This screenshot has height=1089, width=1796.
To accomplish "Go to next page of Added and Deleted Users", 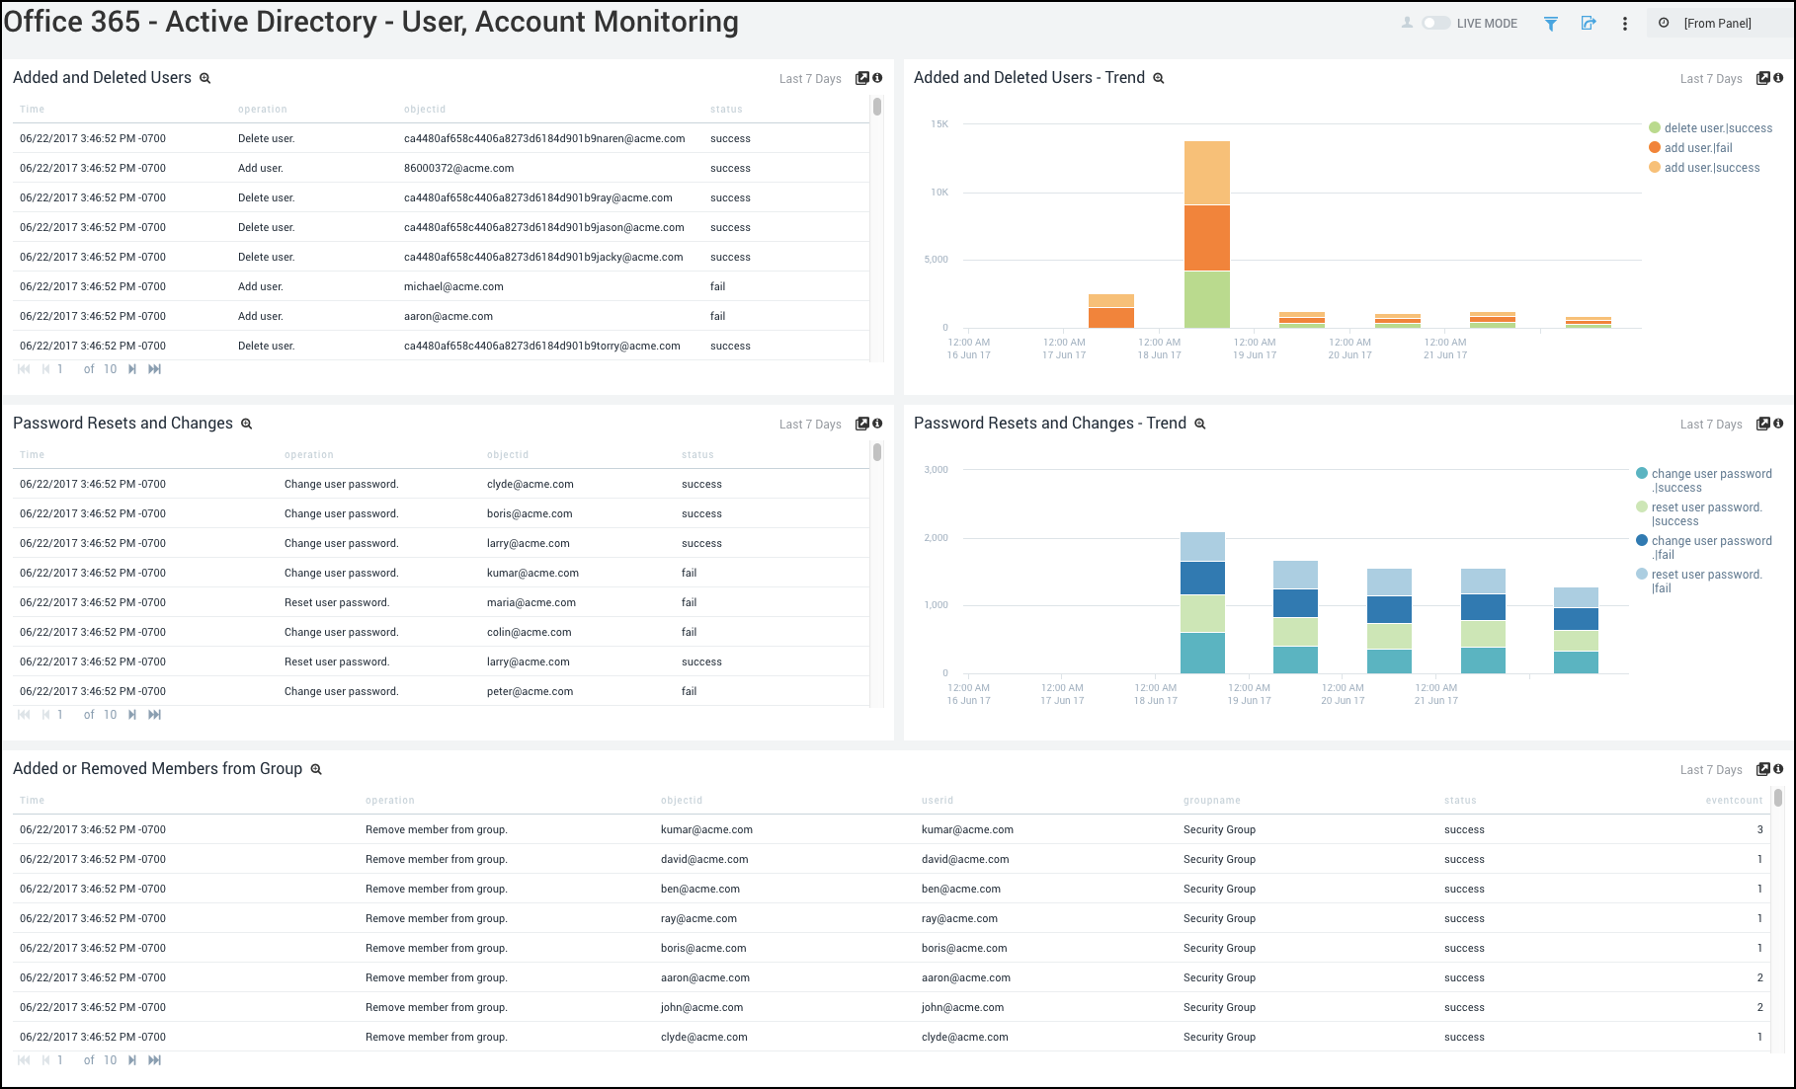I will (x=131, y=368).
